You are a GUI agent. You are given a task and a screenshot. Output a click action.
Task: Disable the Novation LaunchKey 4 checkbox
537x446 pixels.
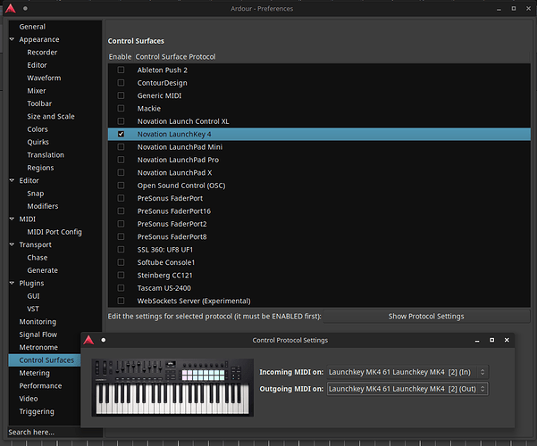(x=121, y=134)
